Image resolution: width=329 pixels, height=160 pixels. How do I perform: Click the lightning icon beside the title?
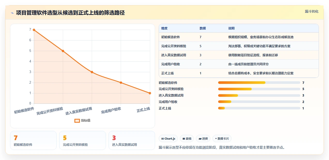tap(12, 13)
